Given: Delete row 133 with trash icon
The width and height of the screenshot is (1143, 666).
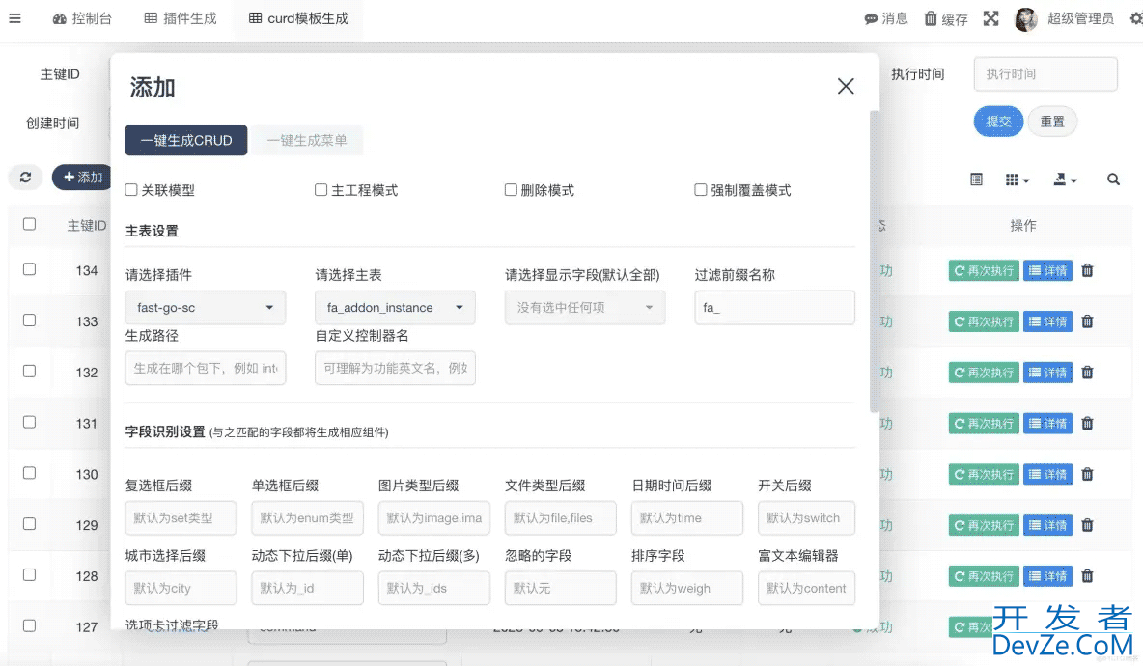Looking at the screenshot, I should 1088,321.
